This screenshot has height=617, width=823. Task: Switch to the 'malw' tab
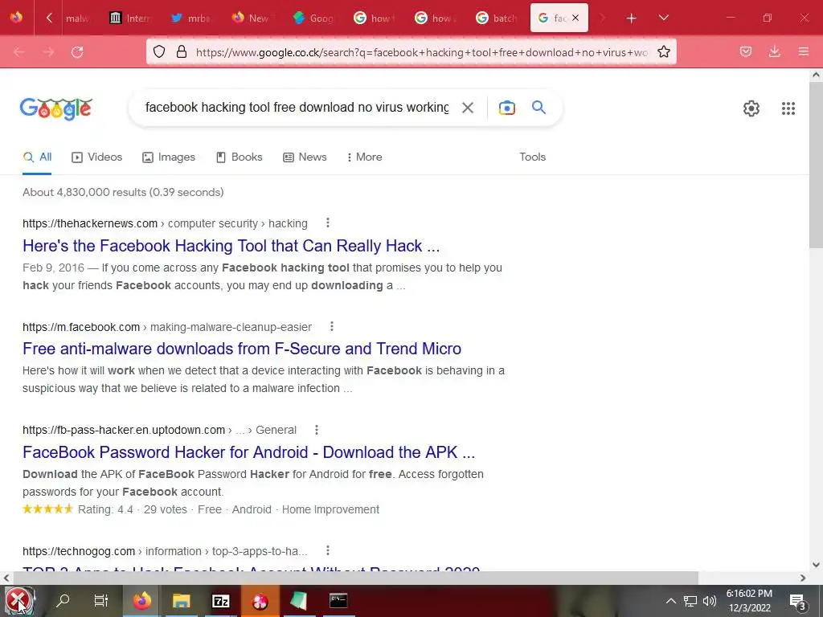click(78, 18)
